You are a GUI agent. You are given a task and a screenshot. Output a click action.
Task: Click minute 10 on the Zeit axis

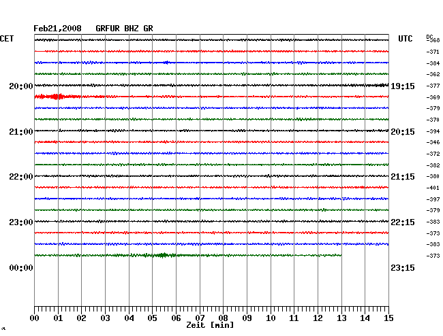tap(271, 318)
